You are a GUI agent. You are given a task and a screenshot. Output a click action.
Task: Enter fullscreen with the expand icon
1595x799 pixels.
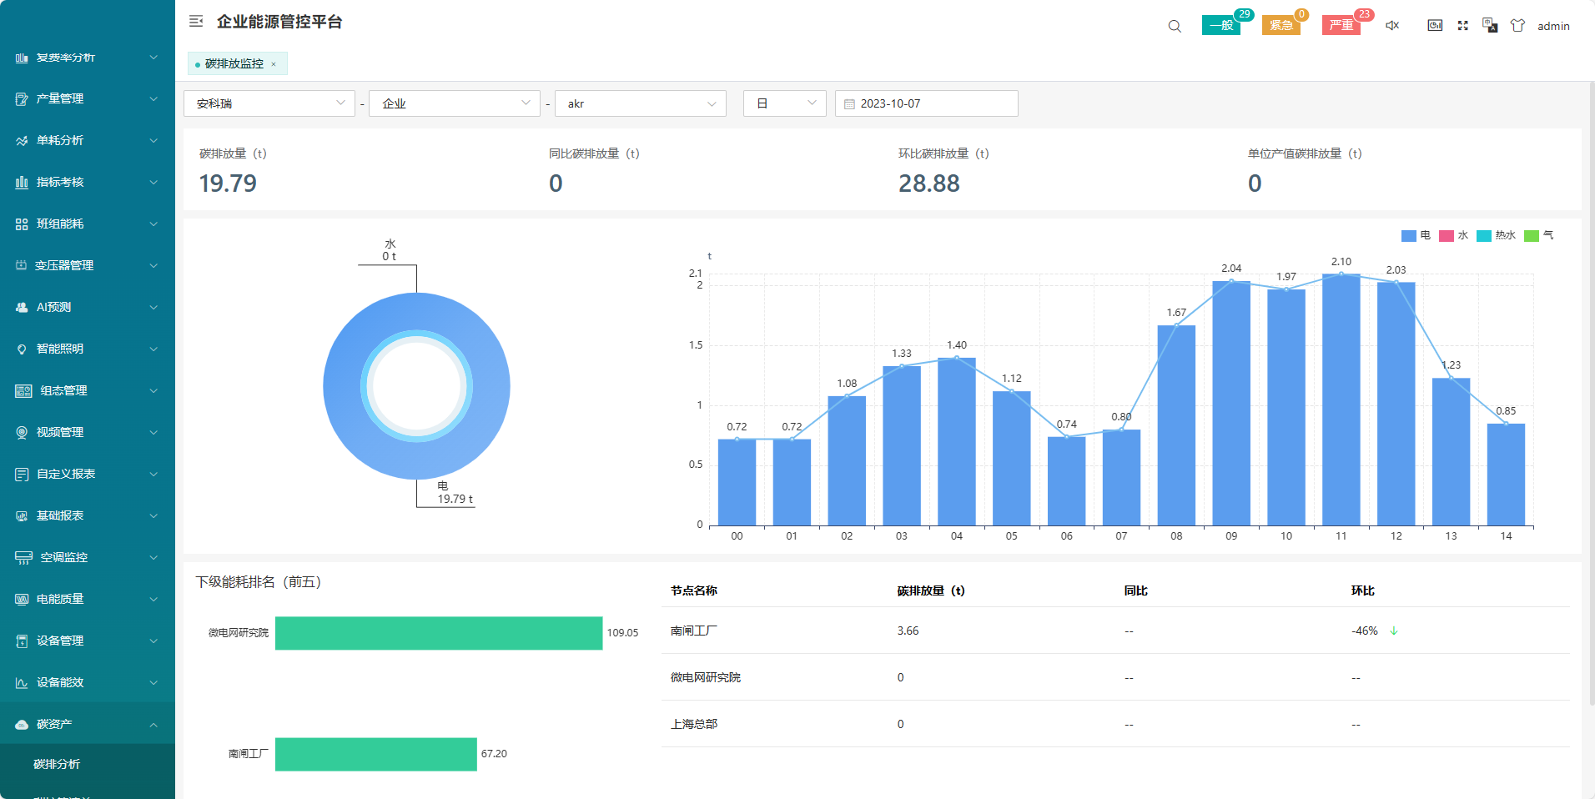point(1462,26)
